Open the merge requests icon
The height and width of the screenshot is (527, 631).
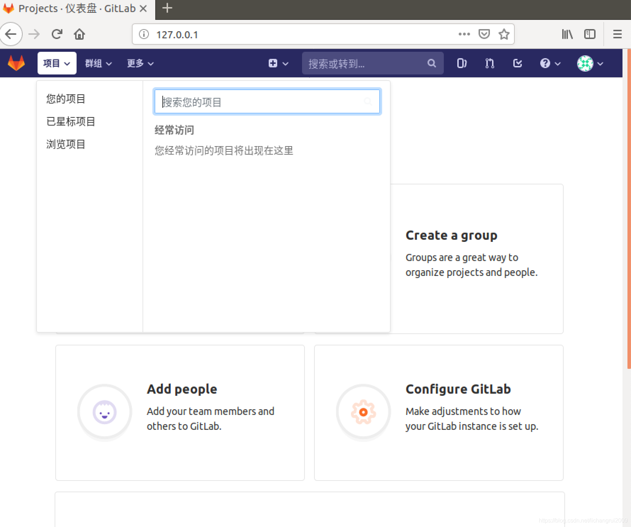pyautogui.click(x=489, y=63)
